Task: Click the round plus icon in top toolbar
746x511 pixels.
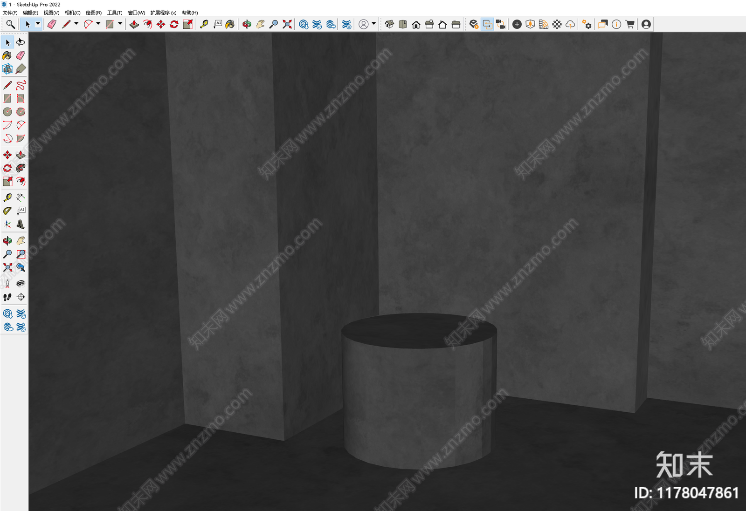Action: [x=517, y=24]
